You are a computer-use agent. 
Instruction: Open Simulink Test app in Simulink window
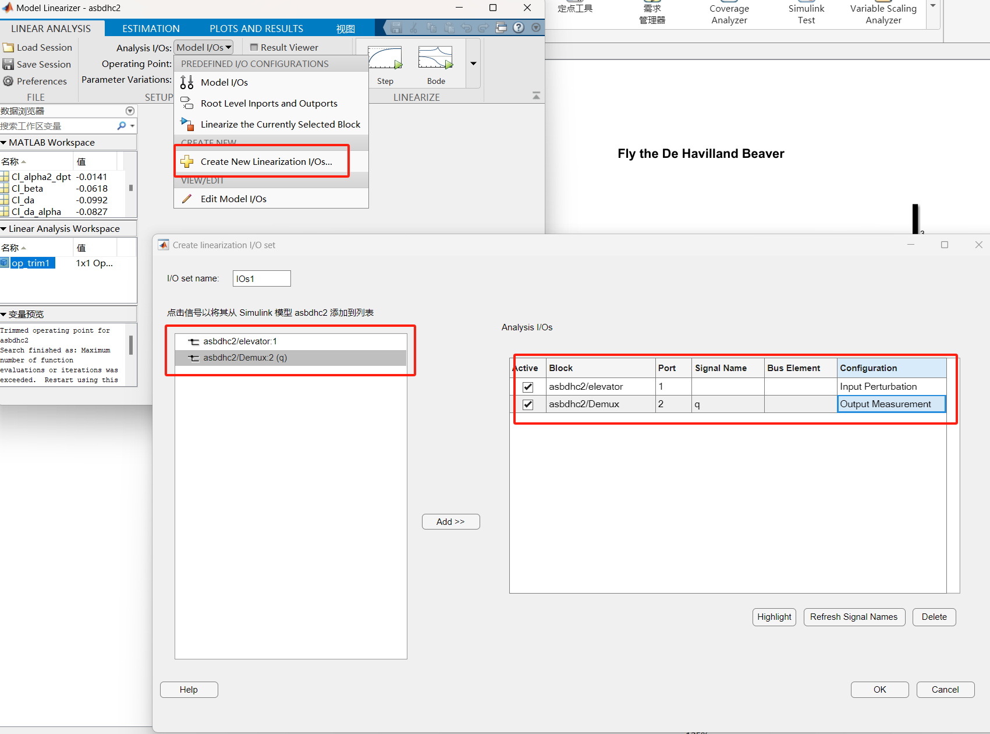[806, 14]
